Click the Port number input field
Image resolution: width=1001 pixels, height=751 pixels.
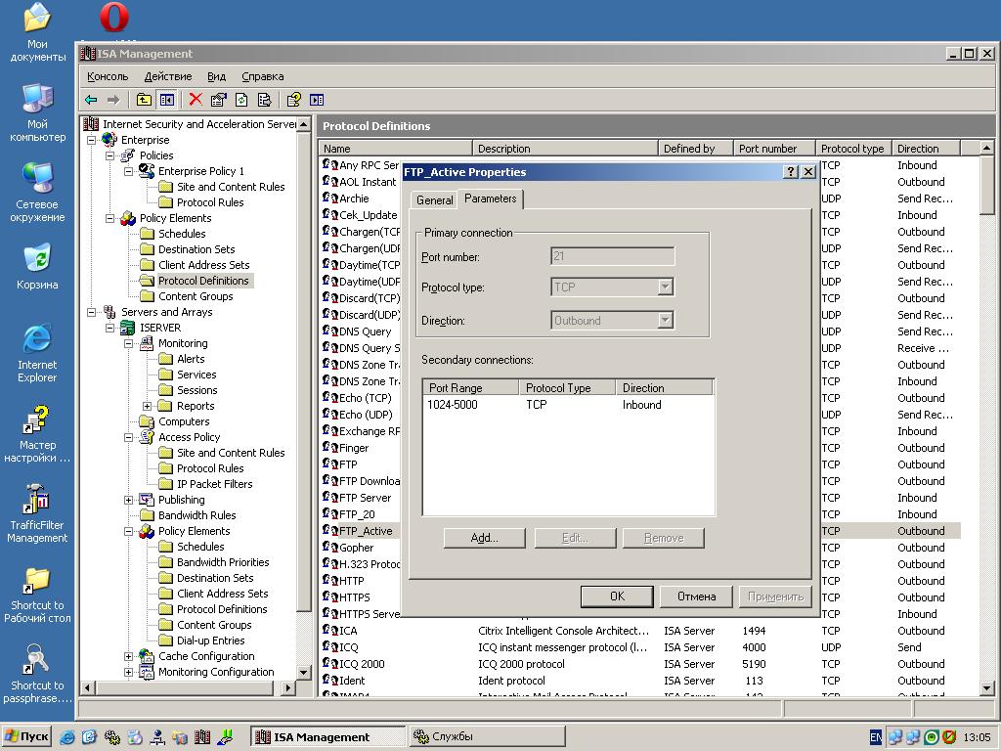coord(612,257)
